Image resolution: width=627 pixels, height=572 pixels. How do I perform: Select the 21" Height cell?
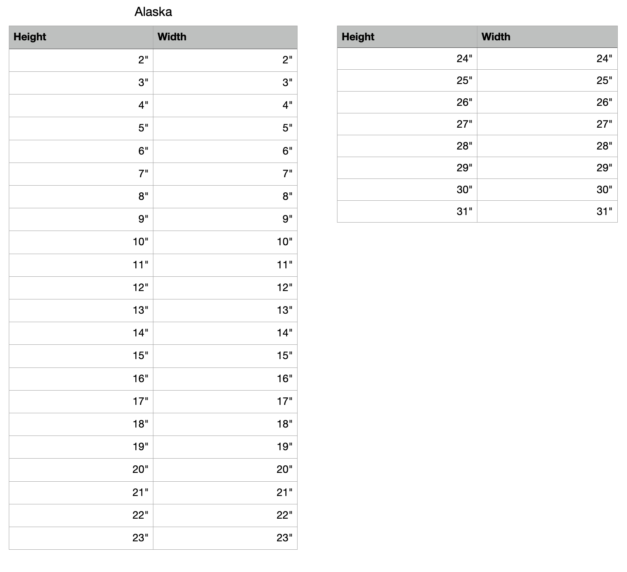pyautogui.click(x=81, y=493)
